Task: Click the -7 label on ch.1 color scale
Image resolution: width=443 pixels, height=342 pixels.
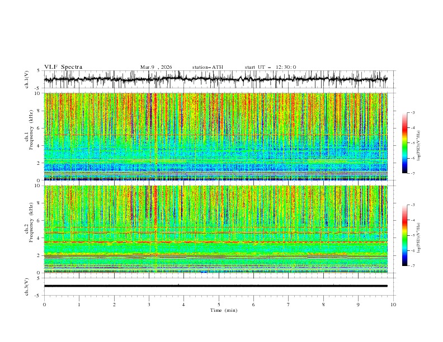Action: pos(413,173)
